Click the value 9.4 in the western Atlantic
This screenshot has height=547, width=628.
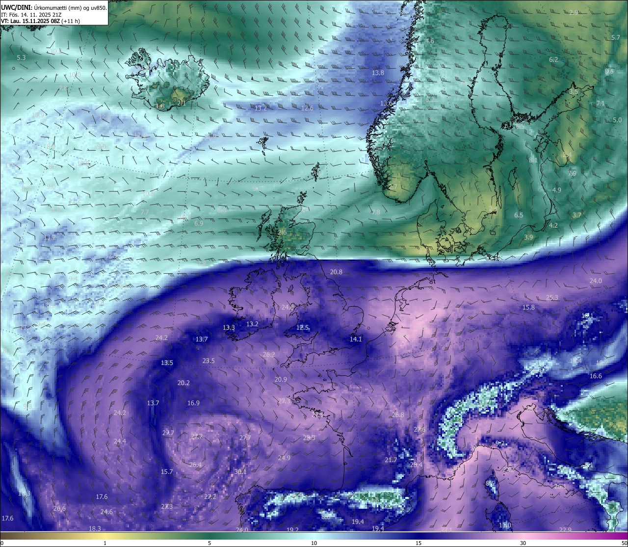[73, 279]
